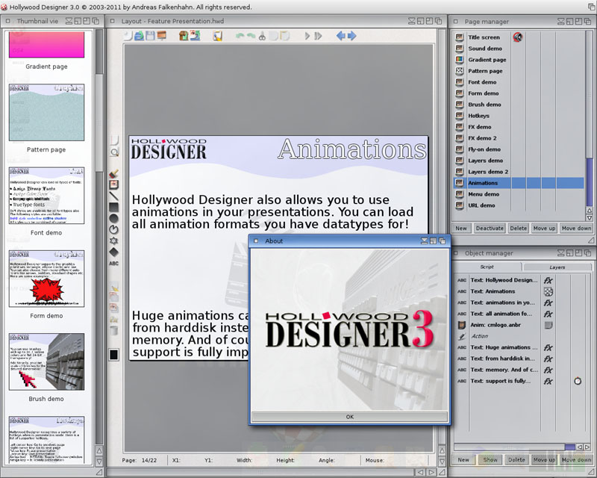The width and height of the screenshot is (597, 478).
Task: Click the Layout window vertical scroll-up arrow
Action: pyautogui.click(x=442, y=450)
